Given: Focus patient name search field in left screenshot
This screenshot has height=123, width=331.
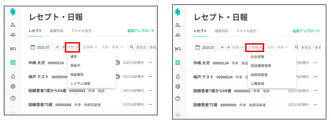Looking at the screenshot, I should [x=142, y=47].
